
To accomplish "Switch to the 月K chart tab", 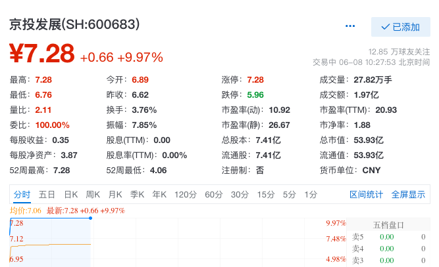I will pos(115,194).
